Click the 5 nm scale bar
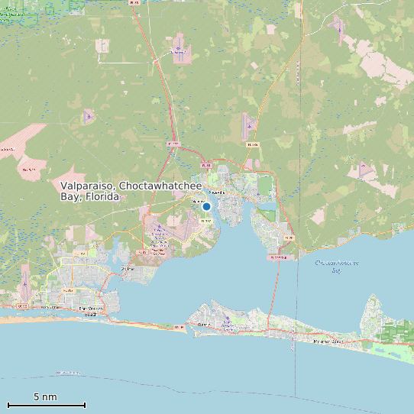 [47, 405]
